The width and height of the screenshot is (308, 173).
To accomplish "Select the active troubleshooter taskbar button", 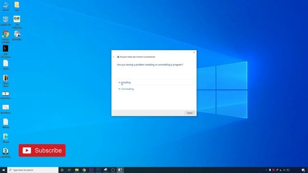I will 120,170.
